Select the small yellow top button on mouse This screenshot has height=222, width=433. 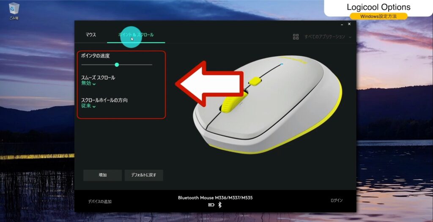[255, 81]
